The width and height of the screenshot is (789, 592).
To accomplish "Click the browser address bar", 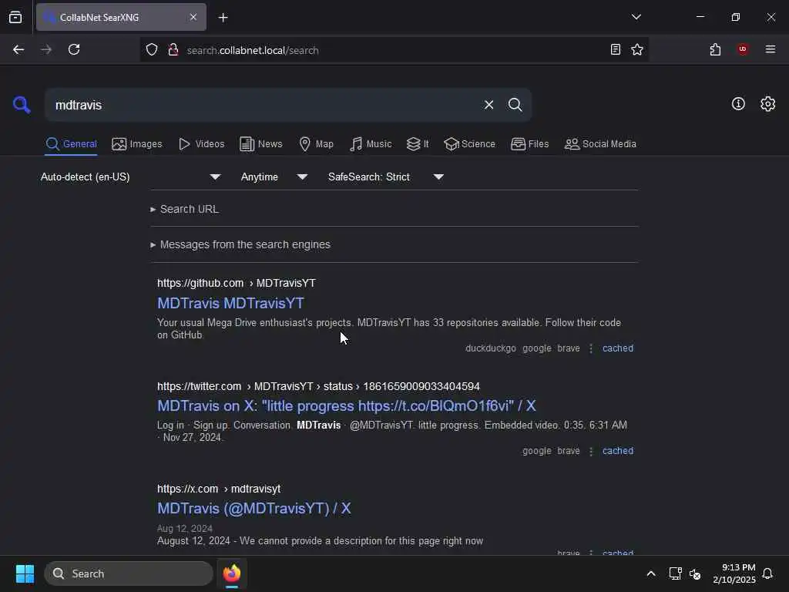I will (x=392, y=50).
